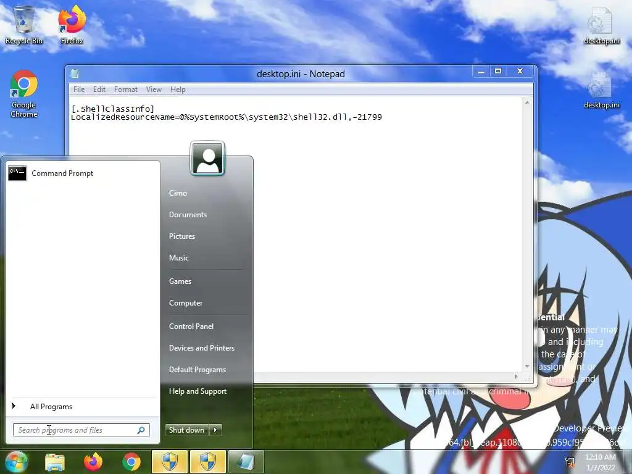Launch Command Prompt from Start menu

click(x=83, y=173)
